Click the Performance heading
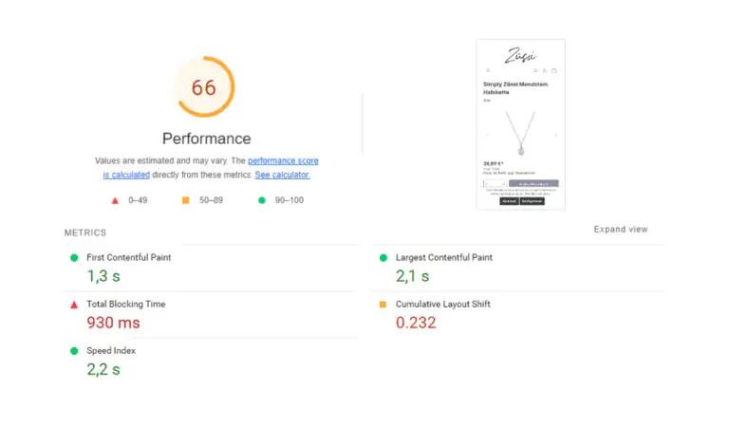 206,139
